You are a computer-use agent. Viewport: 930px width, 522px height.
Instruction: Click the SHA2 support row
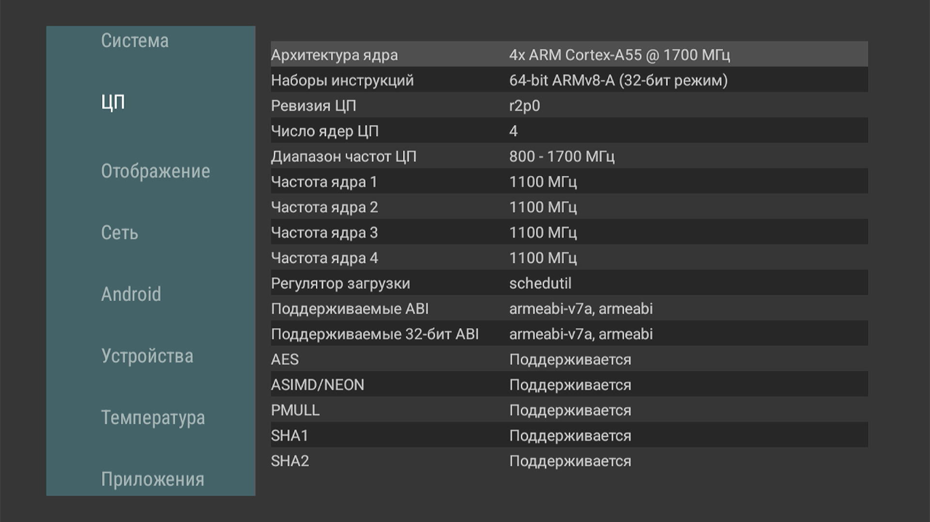(x=568, y=461)
